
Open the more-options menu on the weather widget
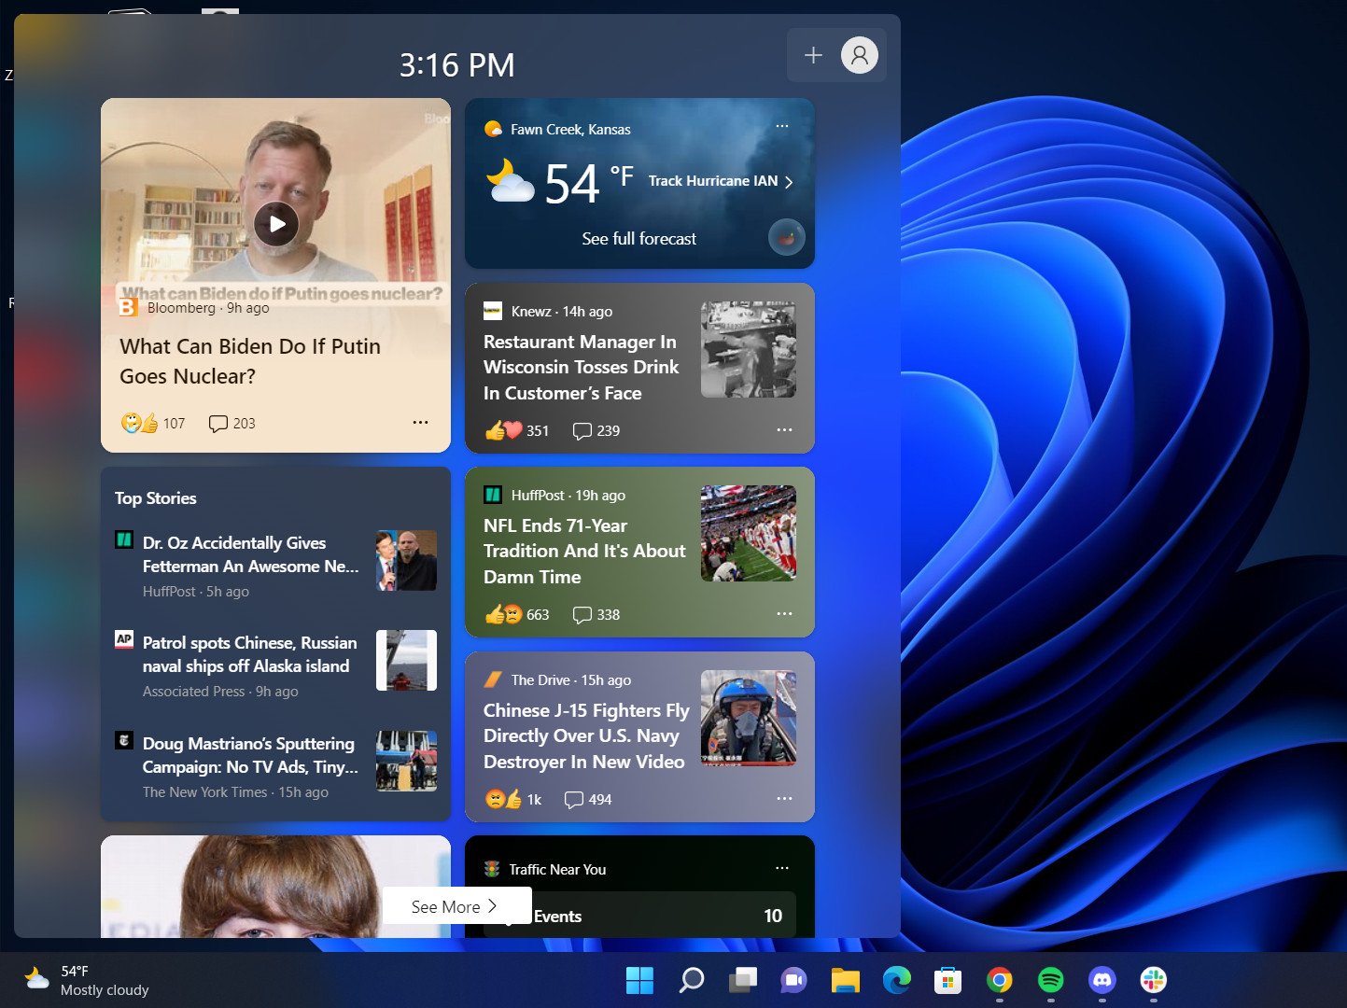pyautogui.click(x=782, y=126)
